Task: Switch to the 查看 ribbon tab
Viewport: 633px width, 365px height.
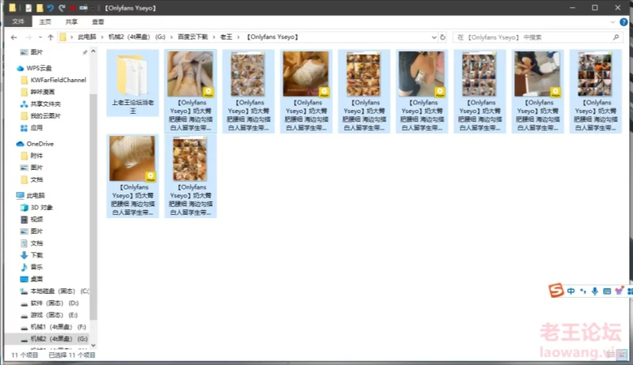Action: coord(97,22)
